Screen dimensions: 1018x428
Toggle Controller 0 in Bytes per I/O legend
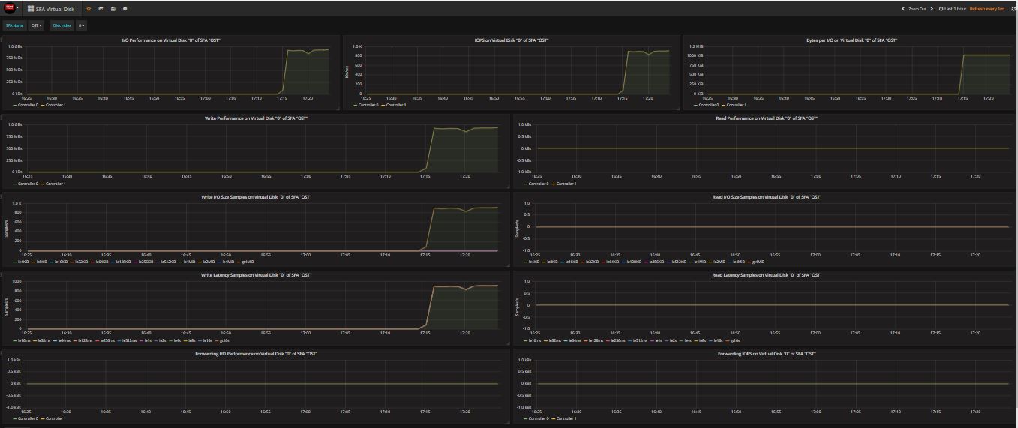point(709,106)
